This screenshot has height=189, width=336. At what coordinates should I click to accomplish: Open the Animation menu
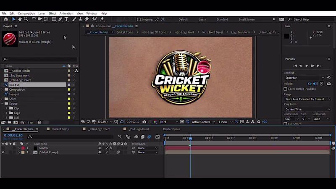(66, 13)
